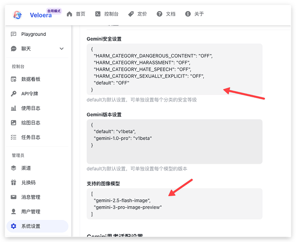Click the home icon next to 首页

click(69, 14)
